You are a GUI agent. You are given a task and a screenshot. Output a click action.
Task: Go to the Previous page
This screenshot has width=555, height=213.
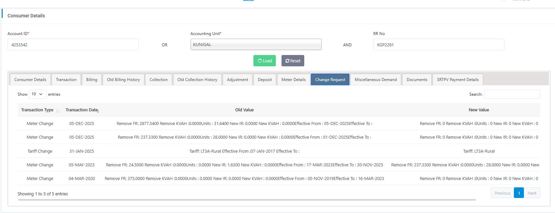click(x=503, y=193)
